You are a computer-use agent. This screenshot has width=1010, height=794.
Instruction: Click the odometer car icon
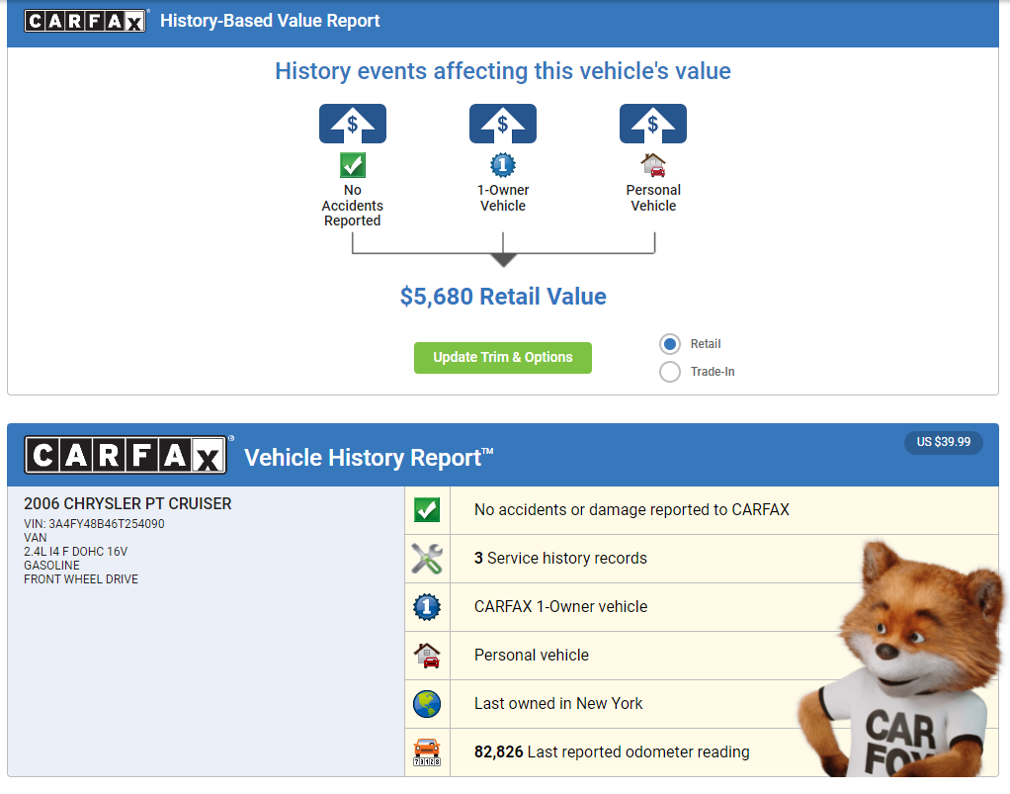point(427,752)
